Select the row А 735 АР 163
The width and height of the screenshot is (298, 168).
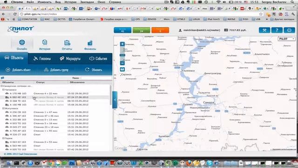tap(55, 131)
